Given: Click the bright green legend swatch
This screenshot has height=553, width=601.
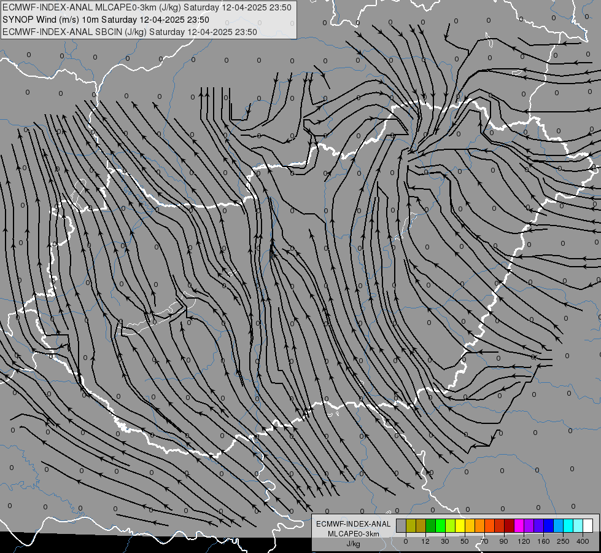Looking at the screenshot, I should (x=440, y=525).
